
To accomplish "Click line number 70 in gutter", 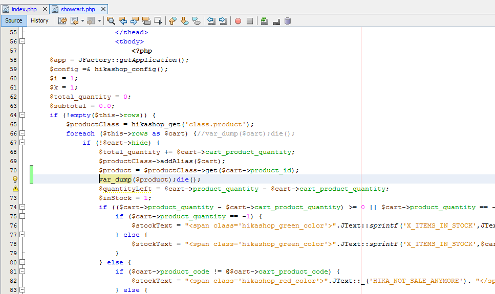I will pyautogui.click(x=13, y=170).
